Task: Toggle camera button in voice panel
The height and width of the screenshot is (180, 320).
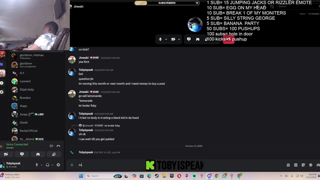Action: tap(6, 154)
